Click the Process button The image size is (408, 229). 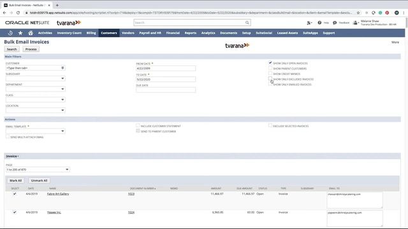31,49
